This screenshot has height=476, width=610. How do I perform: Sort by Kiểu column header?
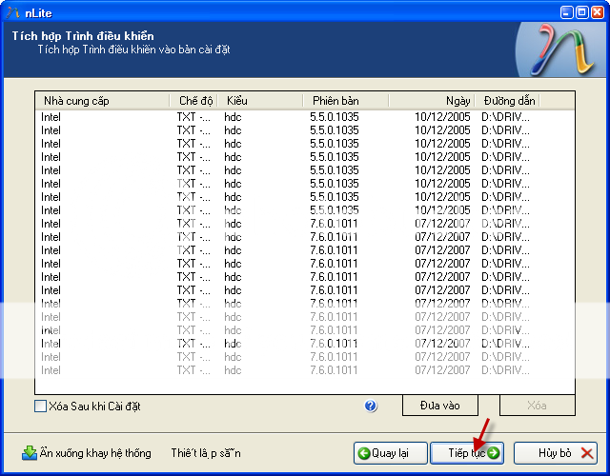pyautogui.click(x=260, y=101)
